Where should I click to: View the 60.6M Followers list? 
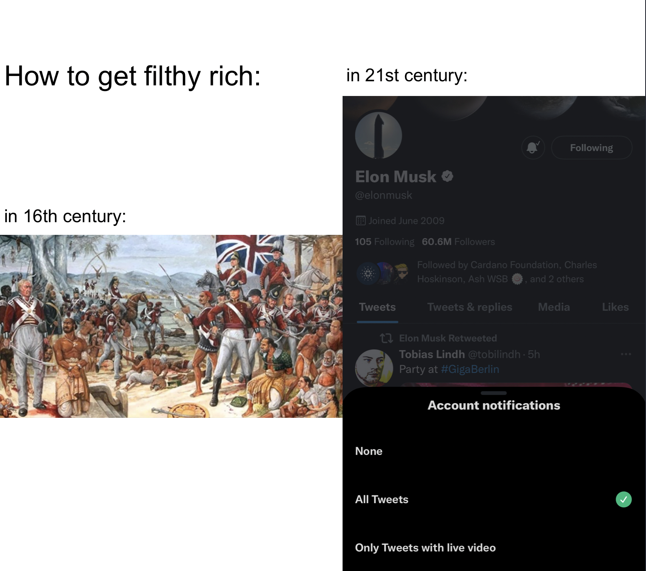tap(458, 242)
